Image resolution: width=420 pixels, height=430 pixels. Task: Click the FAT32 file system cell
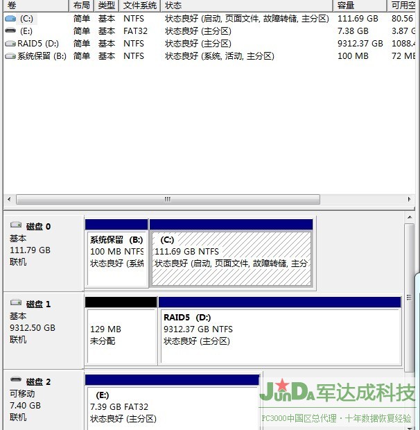coord(135,31)
